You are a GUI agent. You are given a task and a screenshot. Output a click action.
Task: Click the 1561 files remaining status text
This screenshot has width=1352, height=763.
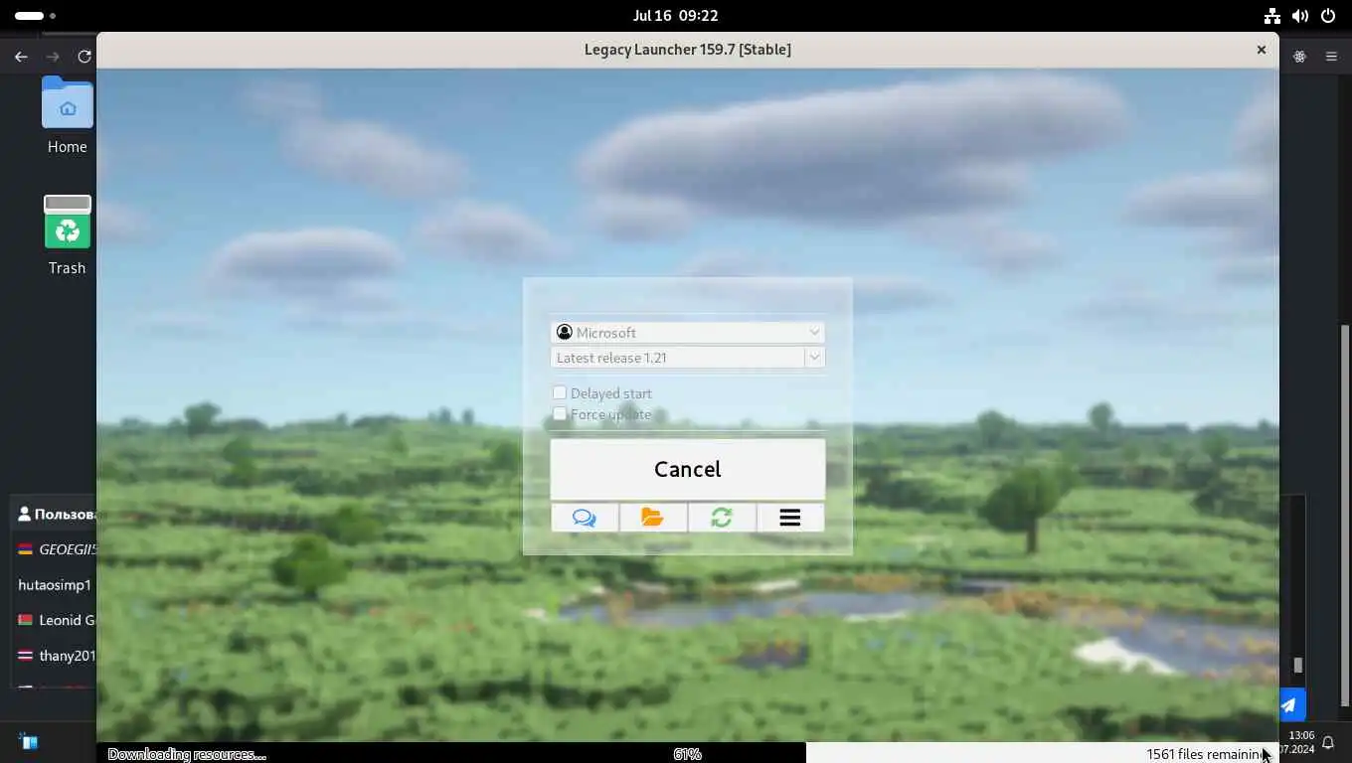pyautogui.click(x=1207, y=754)
